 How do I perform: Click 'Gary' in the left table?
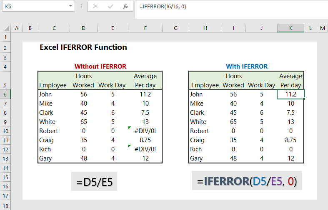(x=45, y=158)
